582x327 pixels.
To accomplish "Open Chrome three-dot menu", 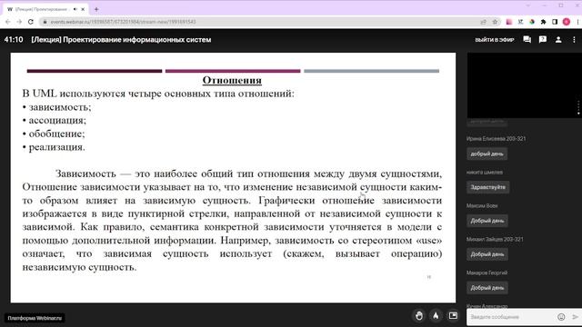I will point(578,22).
